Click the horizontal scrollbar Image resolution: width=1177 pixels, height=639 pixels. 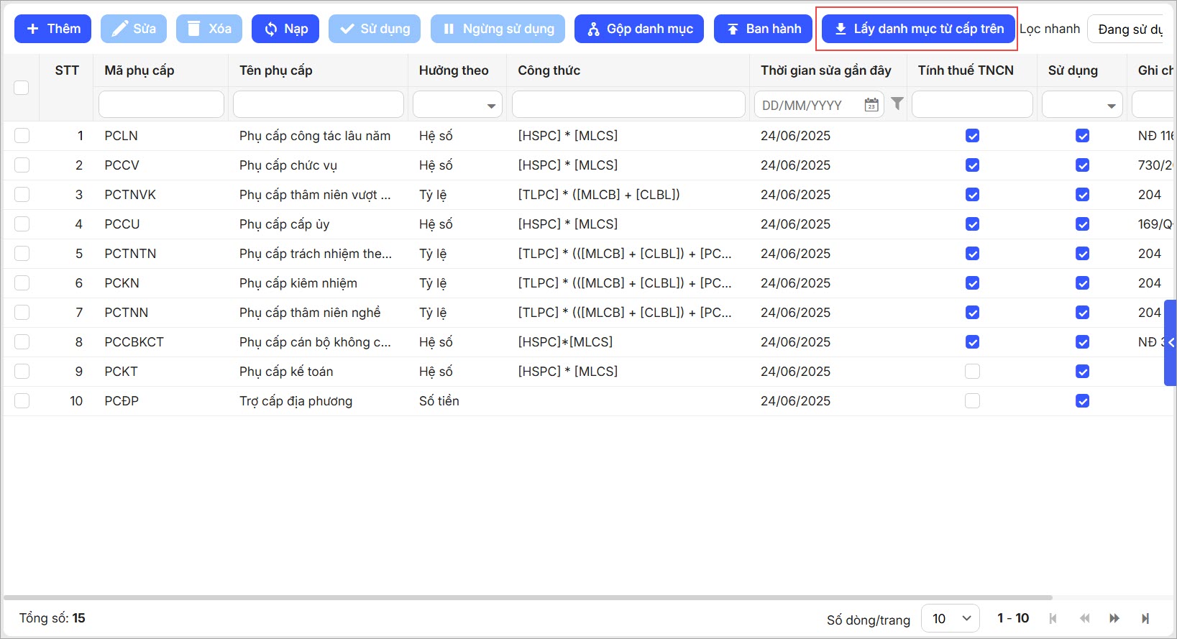(528, 597)
